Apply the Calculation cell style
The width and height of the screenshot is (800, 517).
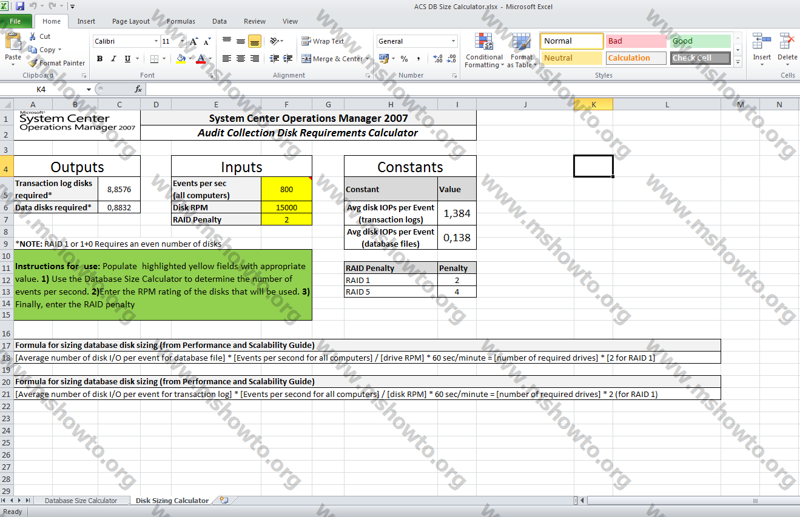pos(636,58)
